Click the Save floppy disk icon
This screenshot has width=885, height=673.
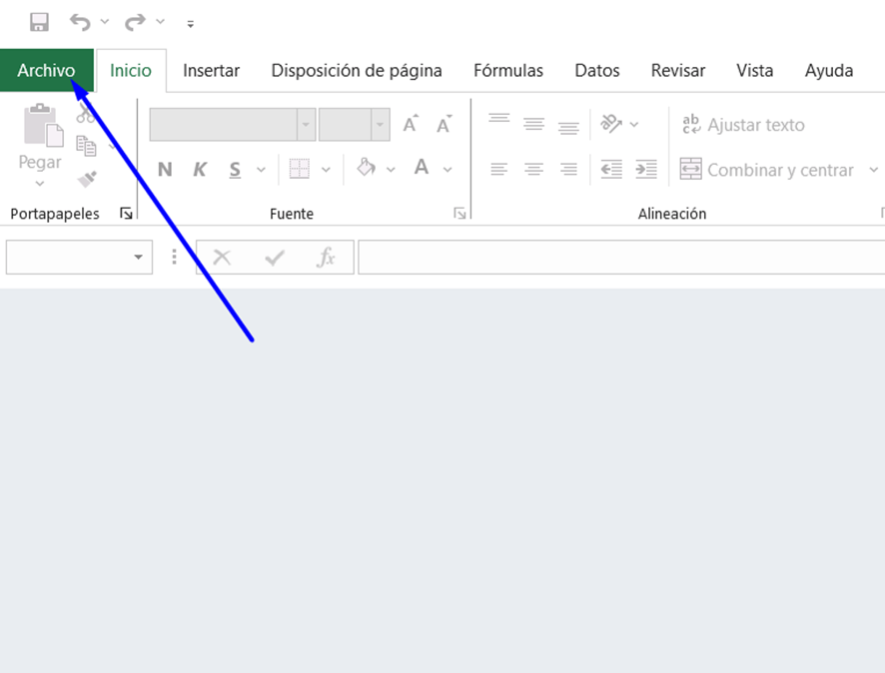pos(39,22)
